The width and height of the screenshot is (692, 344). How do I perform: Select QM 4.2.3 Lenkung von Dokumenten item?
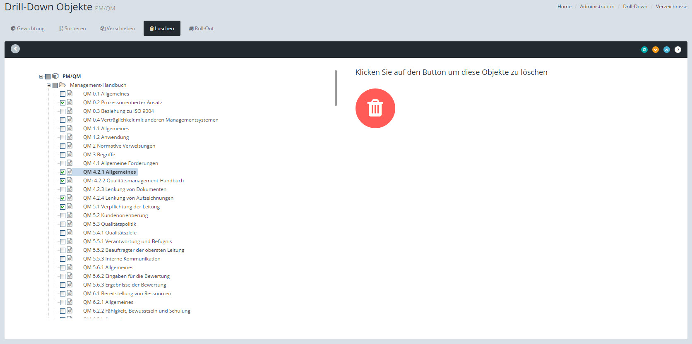click(x=125, y=189)
